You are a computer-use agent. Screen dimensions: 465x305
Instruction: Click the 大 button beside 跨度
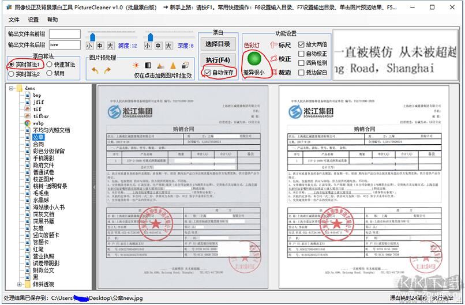click(x=110, y=46)
